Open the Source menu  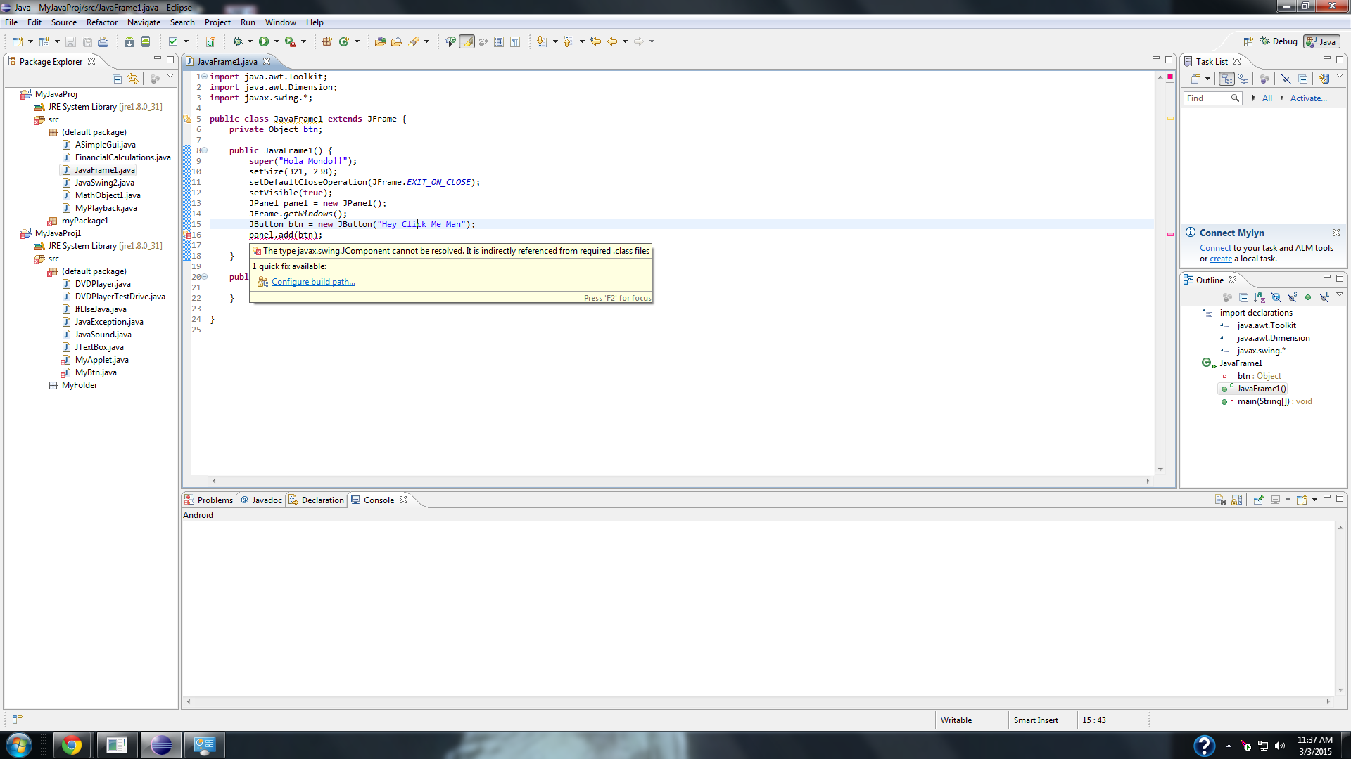[x=63, y=22]
